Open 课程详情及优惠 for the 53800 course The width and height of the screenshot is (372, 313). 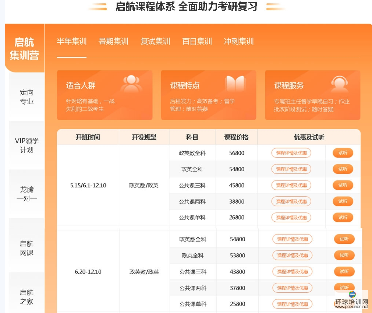292,255
